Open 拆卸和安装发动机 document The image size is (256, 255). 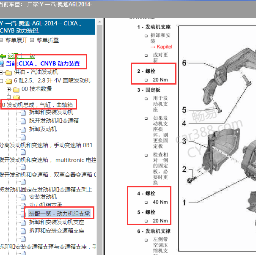click(51, 112)
